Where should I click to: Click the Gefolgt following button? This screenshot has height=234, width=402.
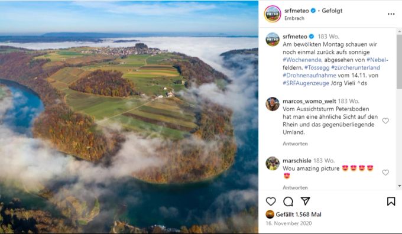click(332, 11)
